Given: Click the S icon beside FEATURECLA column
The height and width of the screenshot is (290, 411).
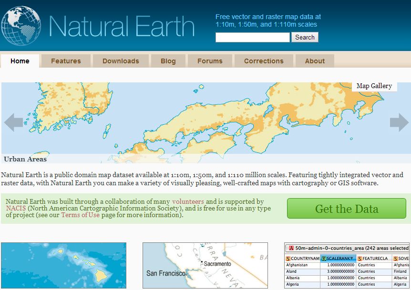Looking at the screenshot, I should click(x=360, y=259).
